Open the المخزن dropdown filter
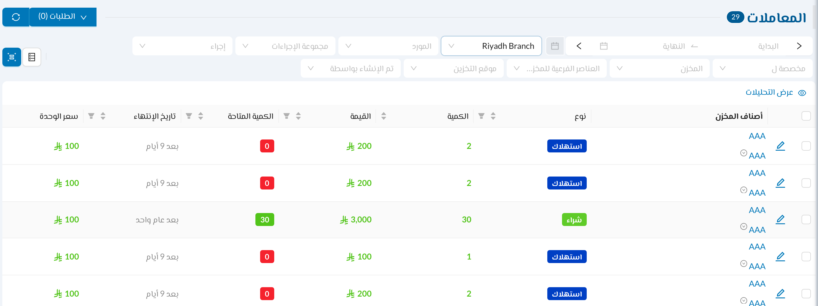 pos(659,68)
